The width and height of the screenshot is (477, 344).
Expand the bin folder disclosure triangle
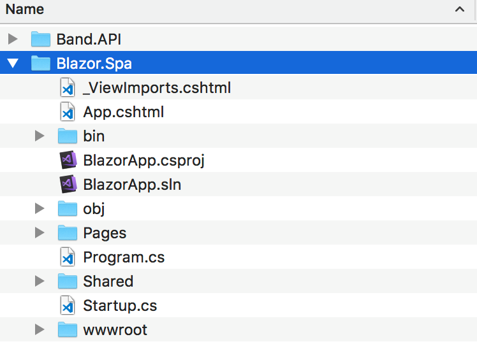point(40,136)
